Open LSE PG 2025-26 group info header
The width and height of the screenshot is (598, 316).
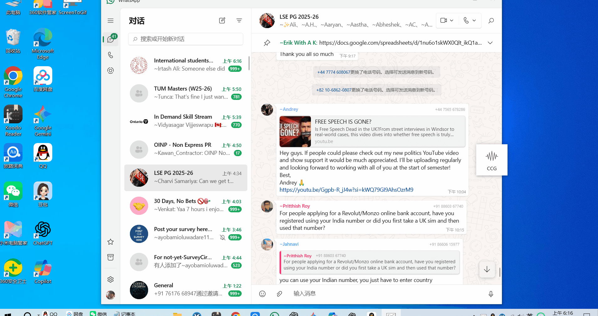click(346, 21)
